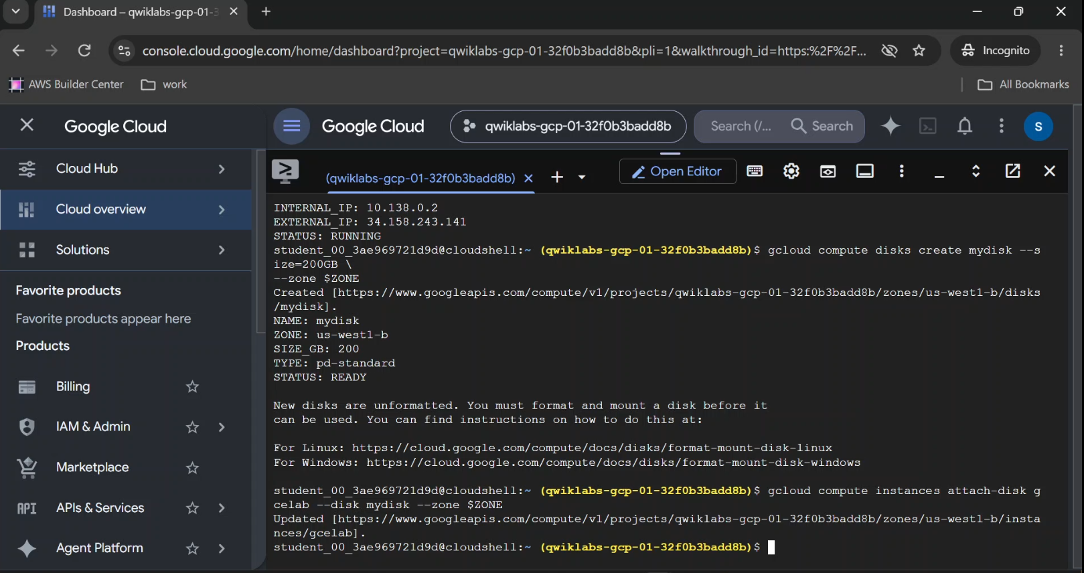Image resolution: width=1084 pixels, height=573 pixels.
Task: Open Cloud Shell session information panel icon
Action: click(865, 171)
